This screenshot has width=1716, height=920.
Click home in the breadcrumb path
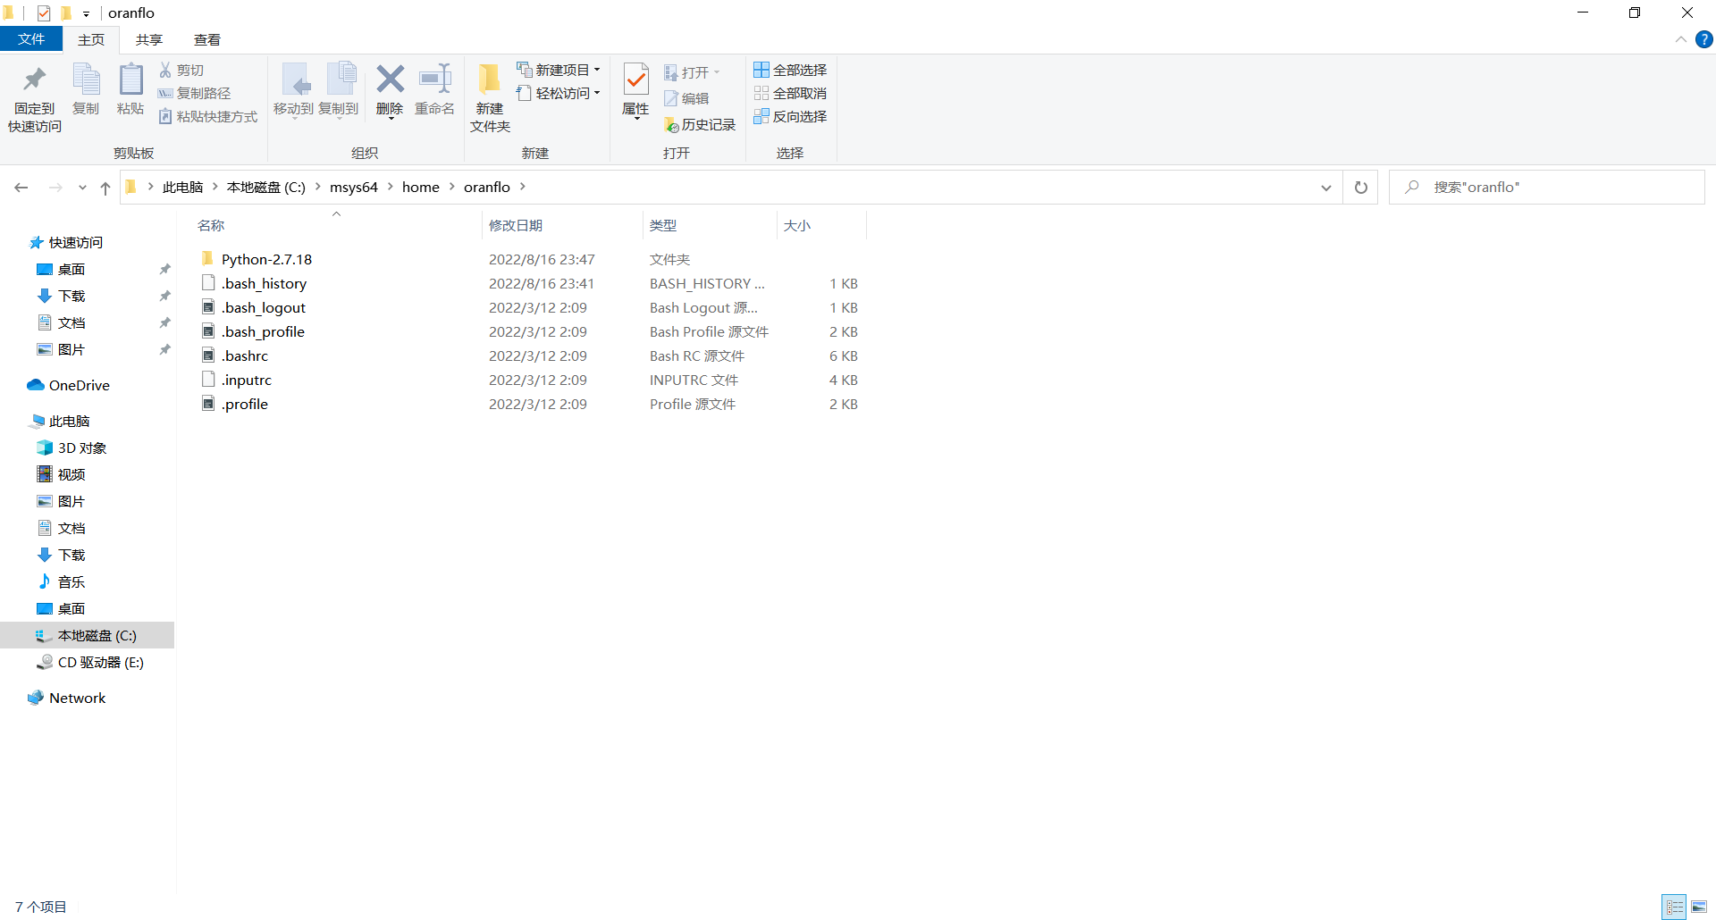[421, 187]
